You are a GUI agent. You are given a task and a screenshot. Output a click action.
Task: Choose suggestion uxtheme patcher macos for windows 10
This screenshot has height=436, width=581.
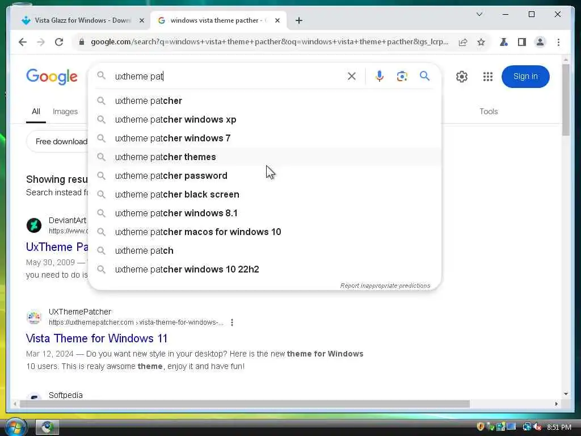(x=266, y=232)
